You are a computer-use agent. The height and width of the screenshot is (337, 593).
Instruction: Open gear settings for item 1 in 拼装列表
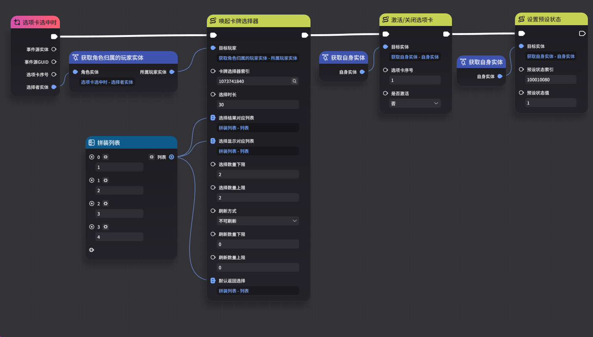106,180
